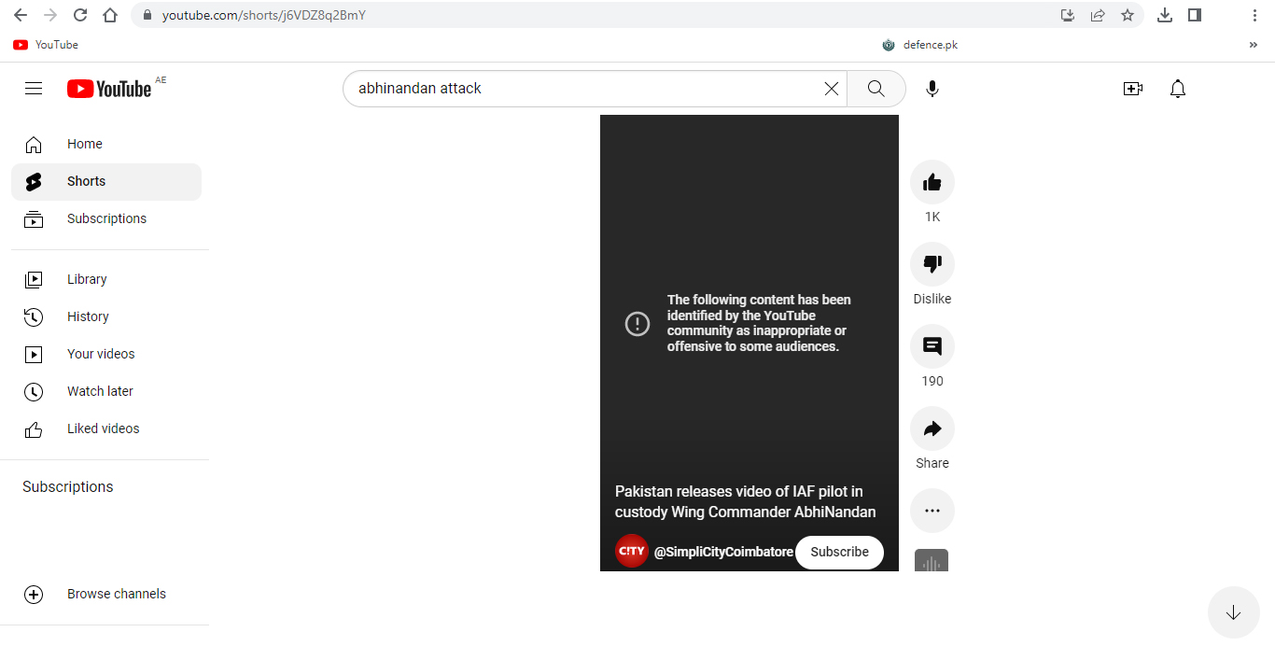The image size is (1275, 646).
Task: Share the short with the arrow button
Action: (x=932, y=428)
